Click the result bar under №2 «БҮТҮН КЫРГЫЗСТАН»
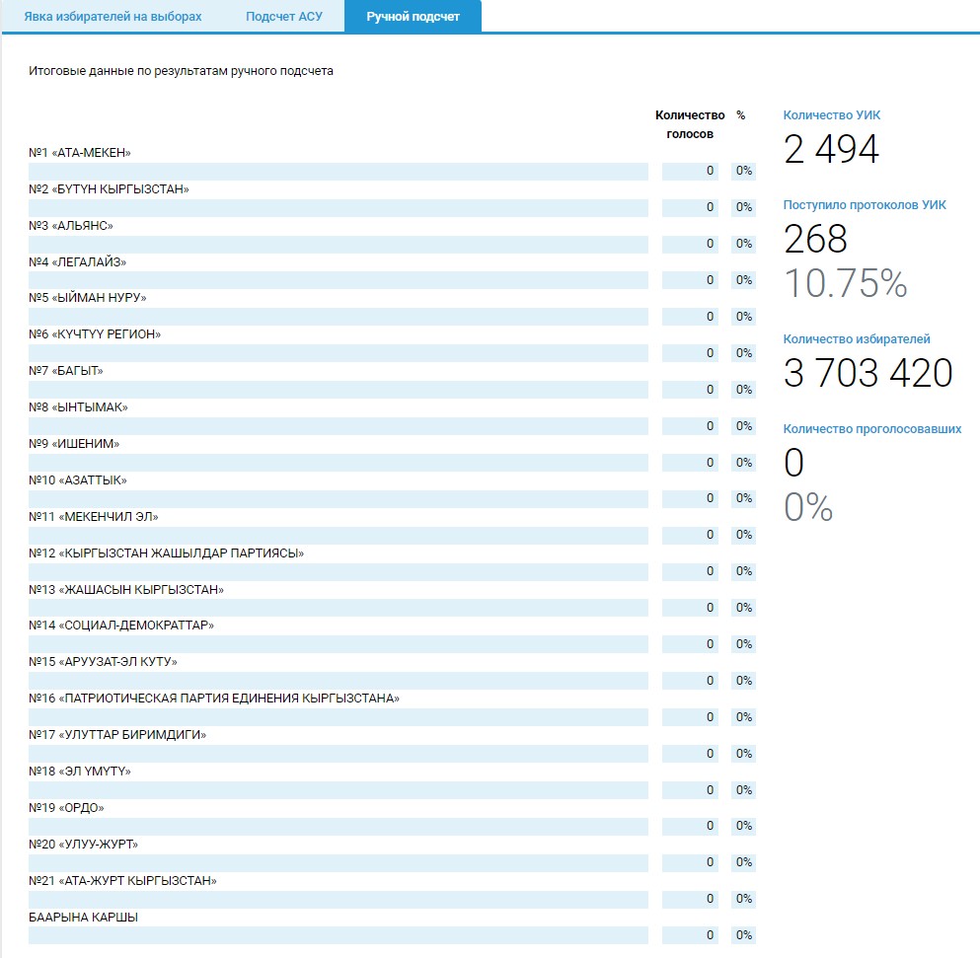980x958 pixels. click(x=339, y=207)
